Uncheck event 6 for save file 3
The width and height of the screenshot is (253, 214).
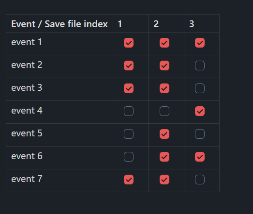point(200,157)
